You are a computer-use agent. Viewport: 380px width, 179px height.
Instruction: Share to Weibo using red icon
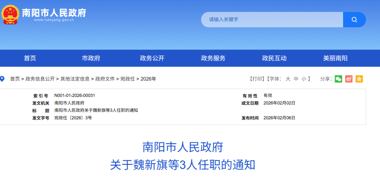pyautogui.click(x=349, y=79)
